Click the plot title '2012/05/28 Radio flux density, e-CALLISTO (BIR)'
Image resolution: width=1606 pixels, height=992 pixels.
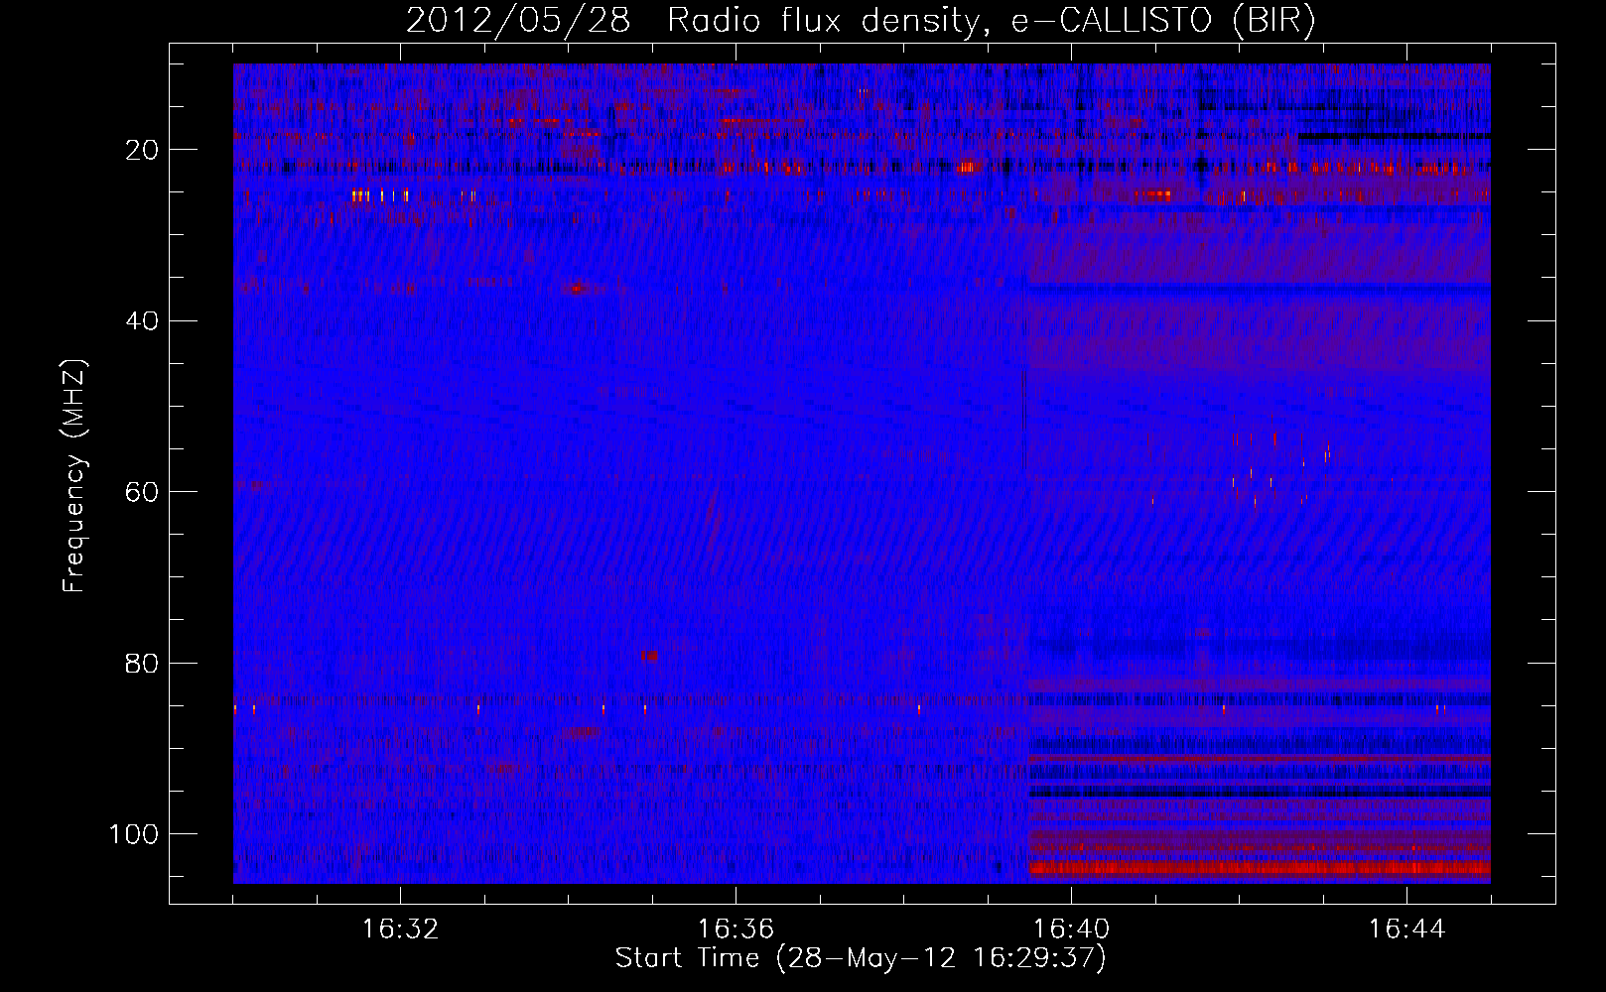click(861, 21)
